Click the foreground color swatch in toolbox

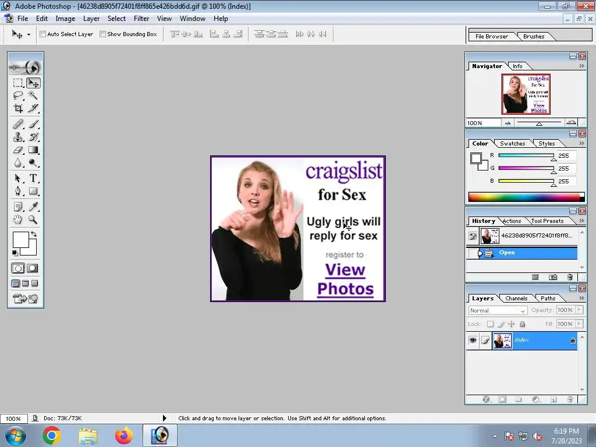21,239
